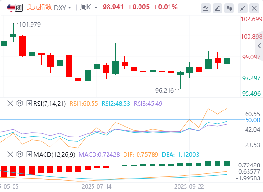
Task: Click the last green MACD histogram bar
Action: [227, 164]
